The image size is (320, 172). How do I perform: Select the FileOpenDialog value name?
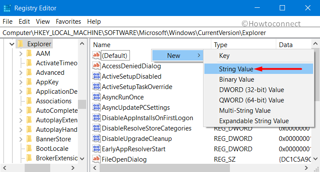coord(124,159)
